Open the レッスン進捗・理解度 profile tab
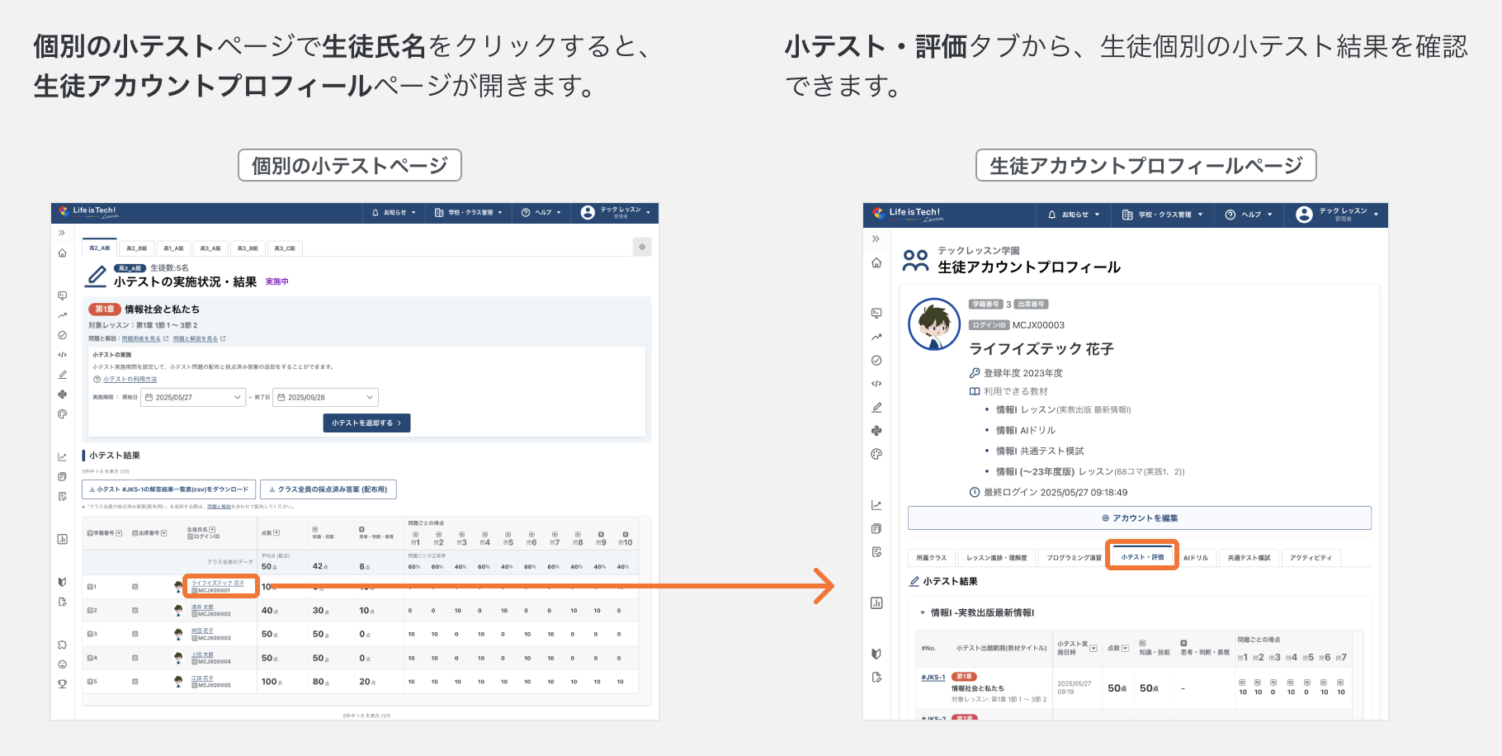Image resolution: width=1502 pixels, height=756 pixels. (997, 558)
